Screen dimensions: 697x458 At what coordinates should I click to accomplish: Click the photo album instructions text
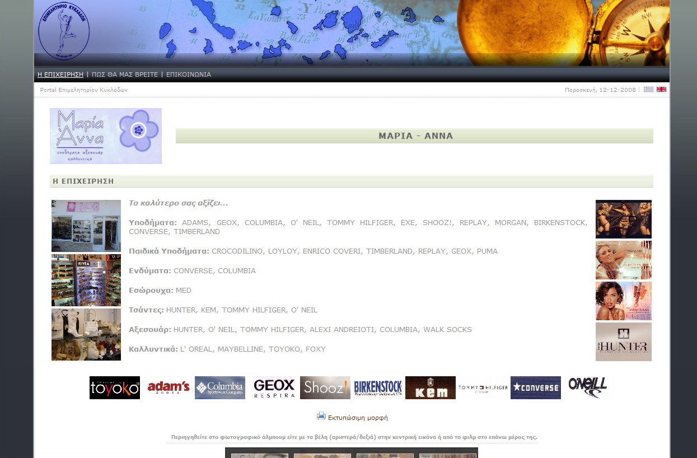354,437
